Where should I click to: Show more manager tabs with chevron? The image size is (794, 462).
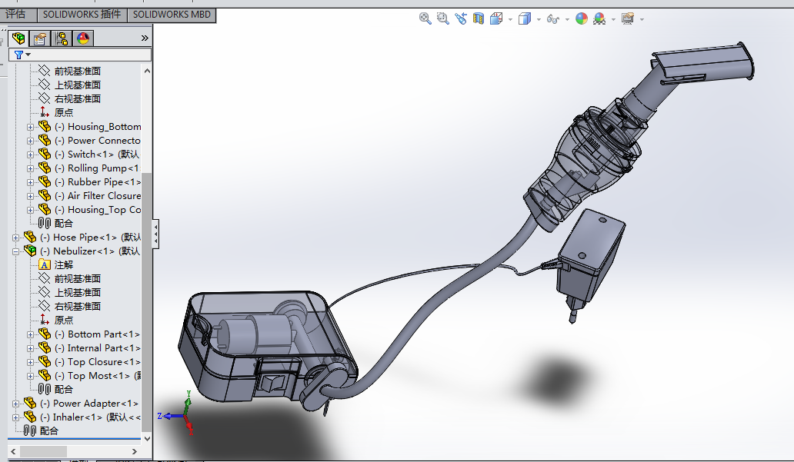(x=145, y=38)
